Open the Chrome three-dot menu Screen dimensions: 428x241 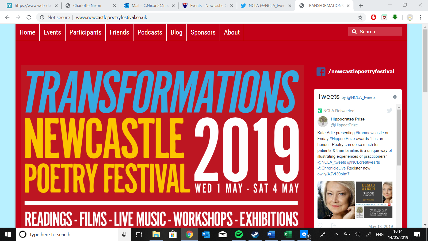pos(421,17)
